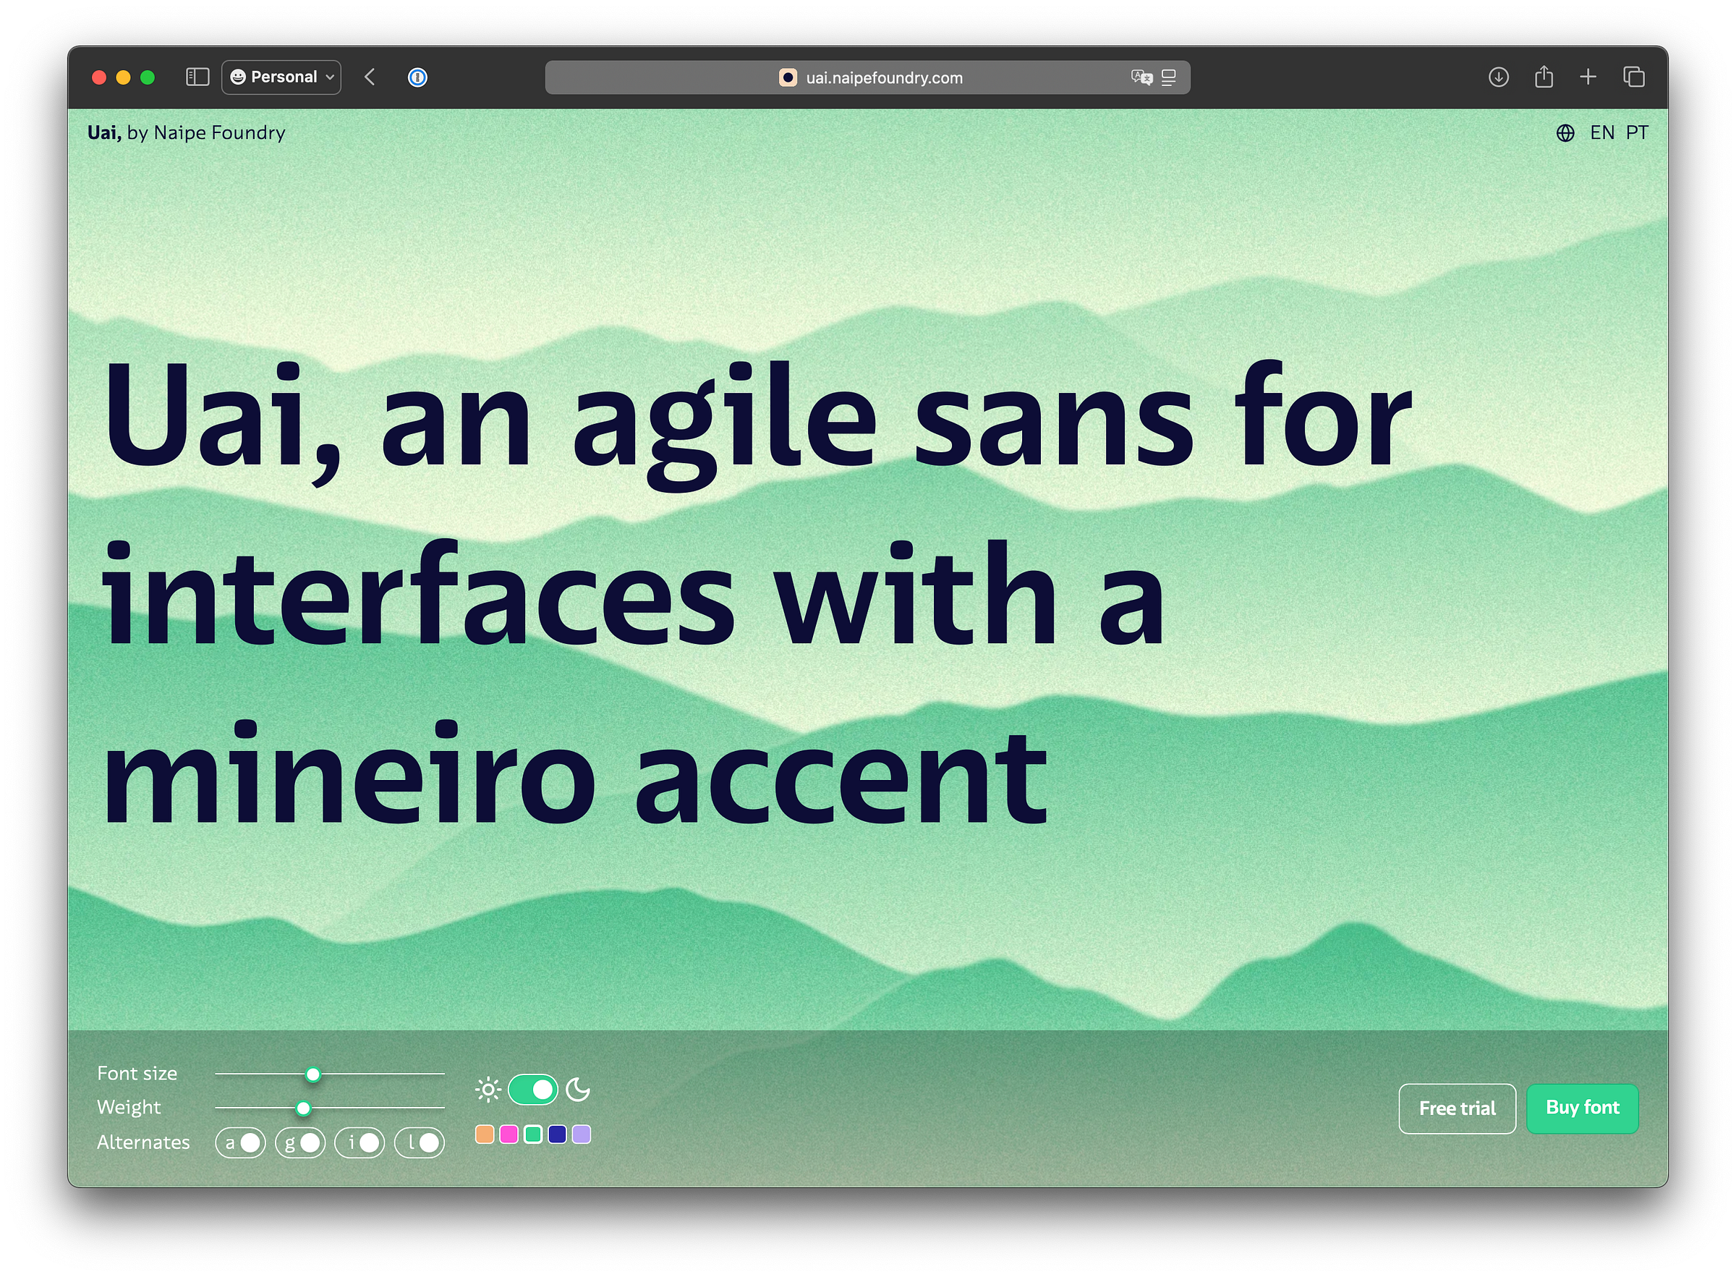
Task: Click the Buy font button
Action: (x=1581, y=1108)
